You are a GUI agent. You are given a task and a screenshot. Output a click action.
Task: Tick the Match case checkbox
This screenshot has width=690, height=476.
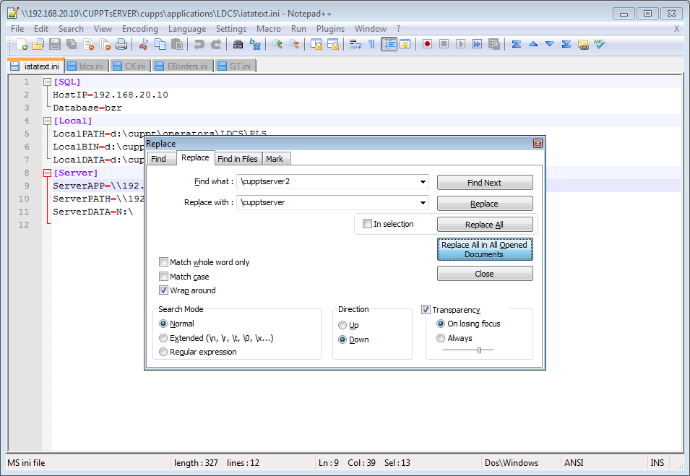tap(164, 277)
